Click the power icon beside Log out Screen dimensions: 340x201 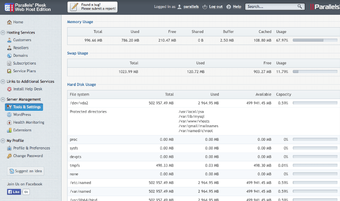(x=205, y=7)
